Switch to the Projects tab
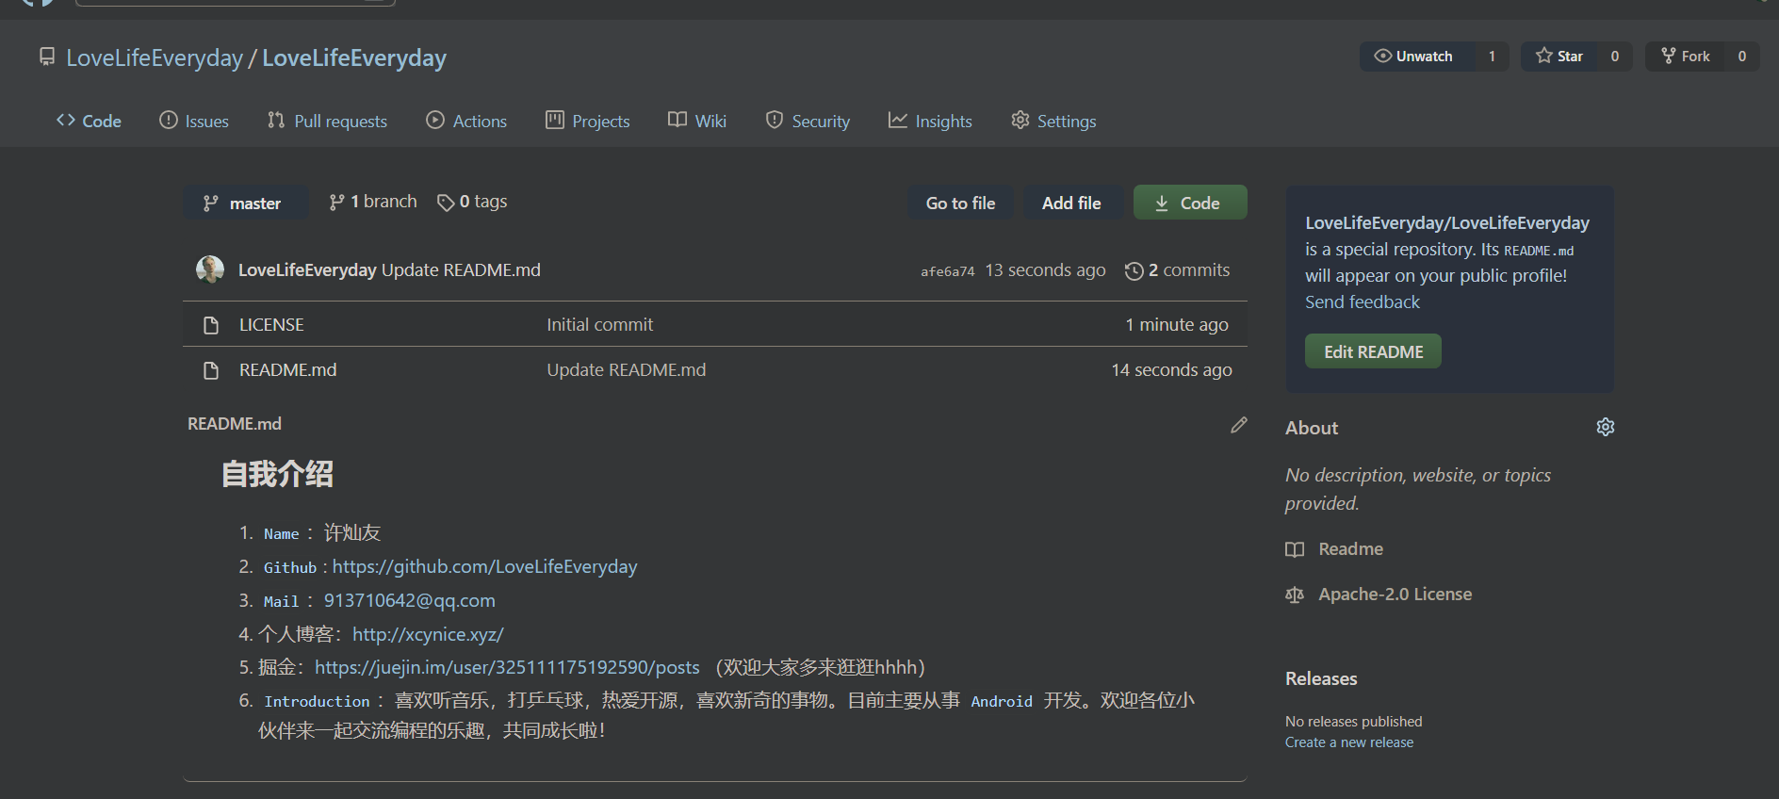 click(x=588, y=121)
